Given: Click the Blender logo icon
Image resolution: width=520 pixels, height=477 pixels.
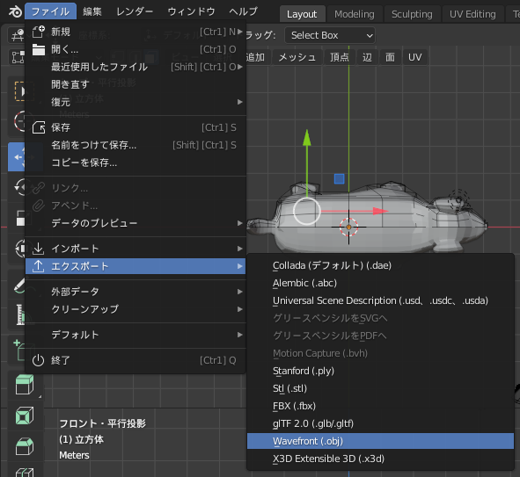Looking at the screenshot, I should pos(15,12).
